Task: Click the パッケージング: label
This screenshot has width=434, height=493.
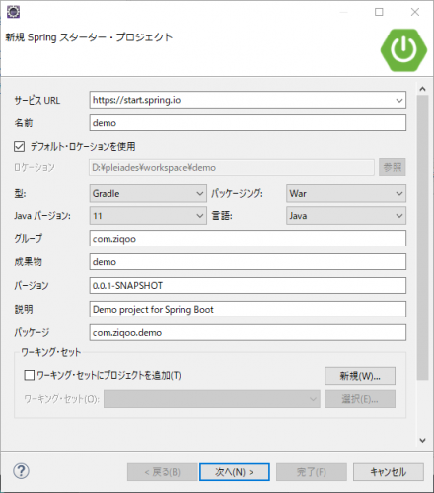Action: click(x=237, y=193)
